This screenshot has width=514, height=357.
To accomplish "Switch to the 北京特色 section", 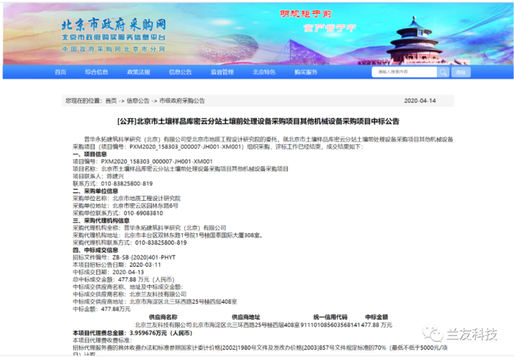I will click(x=264, y=73).
